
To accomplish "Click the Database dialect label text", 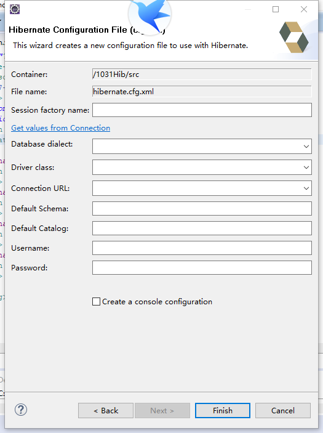I will (x=42, y=144).
